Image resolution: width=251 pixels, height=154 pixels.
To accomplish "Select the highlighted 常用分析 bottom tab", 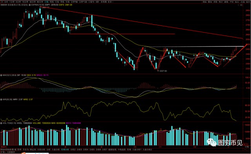I will pos(65,150).
